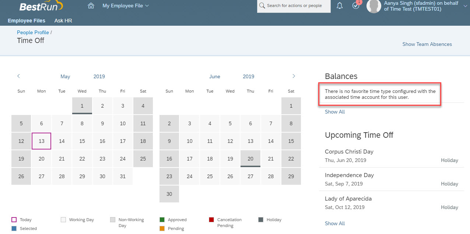This screenshot has width=470, height=234.
Task: Open the notifications bell icon
Action: coord(340,6)
